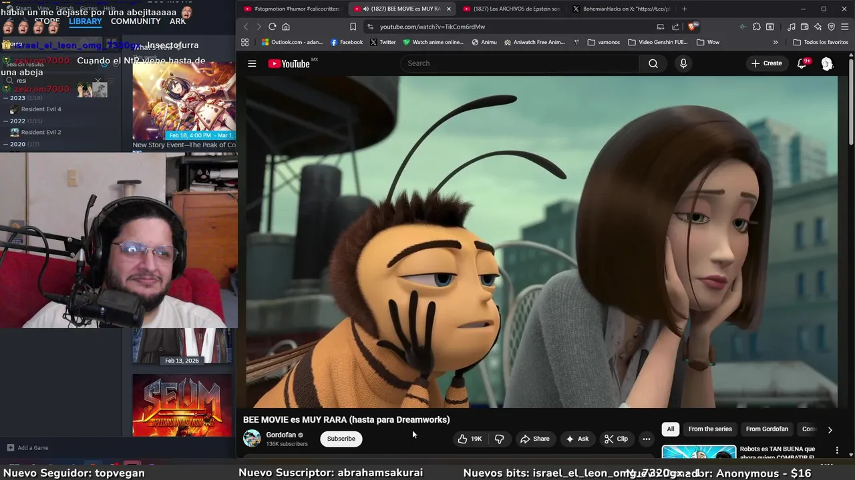Select From Gordofan chip
The height and width of the screenshot is (480, 855).
pyautogui.click(x=767, y=429)
